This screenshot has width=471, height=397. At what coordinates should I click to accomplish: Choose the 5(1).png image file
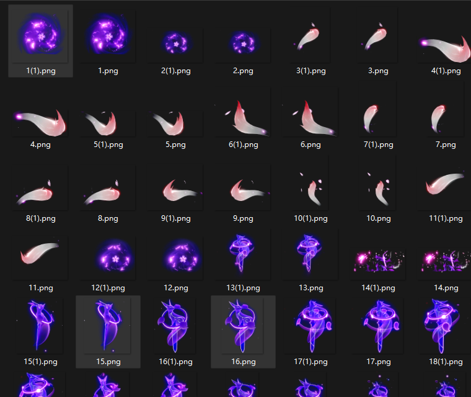[101, 121]
